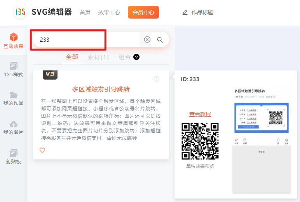300x202 pixels.
Task: Open the 互动效果 sidebar panel
Action: 13,41
